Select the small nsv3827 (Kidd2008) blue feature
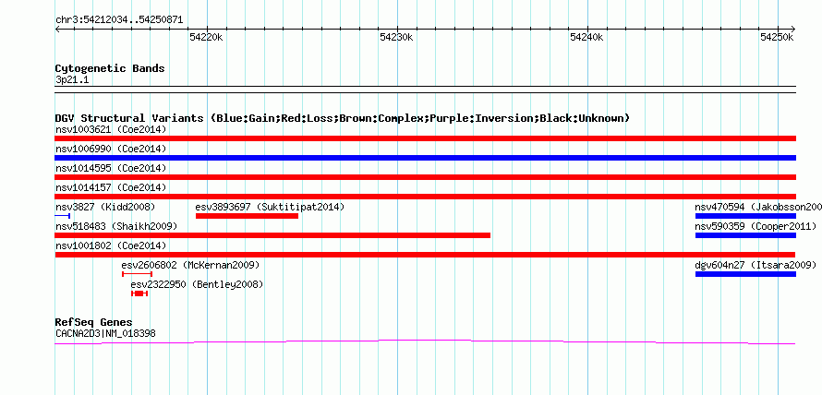 click(x=63, y=216)
